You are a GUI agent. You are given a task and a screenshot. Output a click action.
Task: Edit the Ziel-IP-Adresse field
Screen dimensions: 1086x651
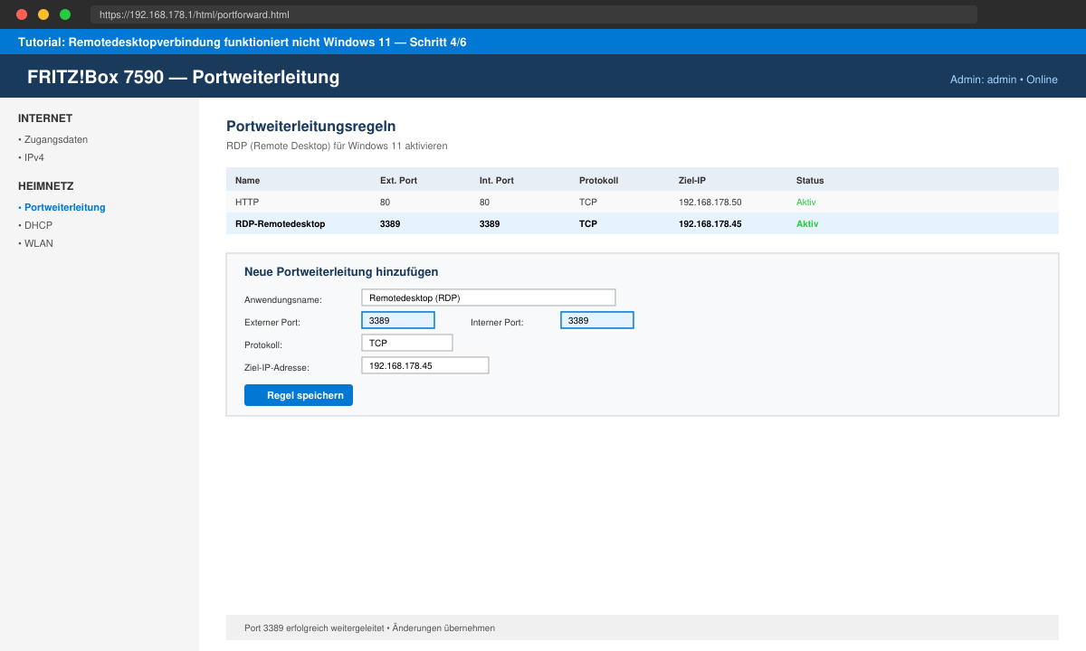point(425,365)
